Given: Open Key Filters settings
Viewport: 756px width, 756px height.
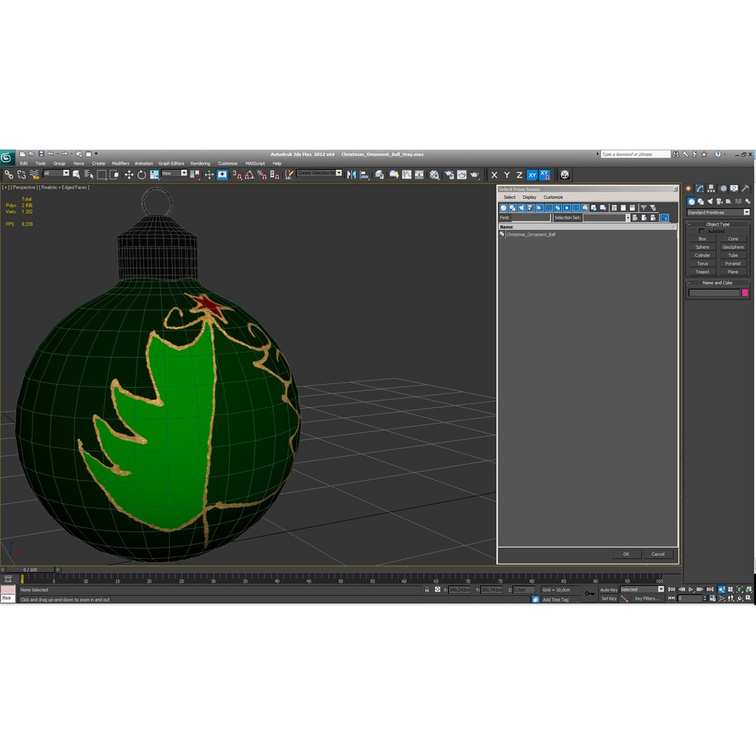Looking at the screenshot, I should [x=647, y=598].
